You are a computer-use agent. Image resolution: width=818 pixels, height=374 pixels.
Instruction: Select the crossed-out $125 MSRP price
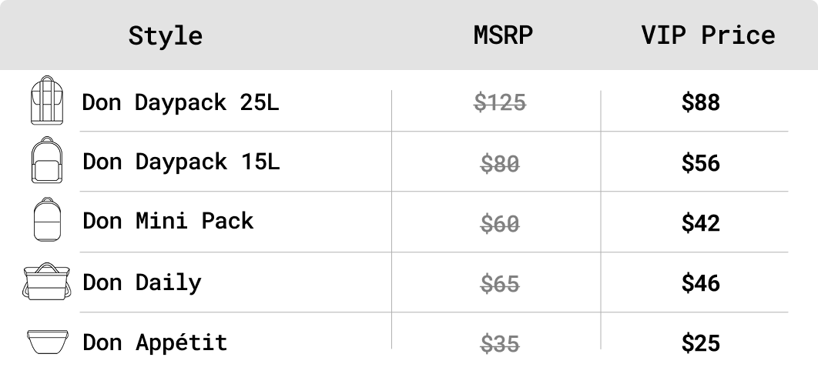tap(500, 102)
